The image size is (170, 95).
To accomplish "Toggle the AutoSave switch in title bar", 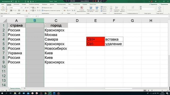I will (12, 1).
